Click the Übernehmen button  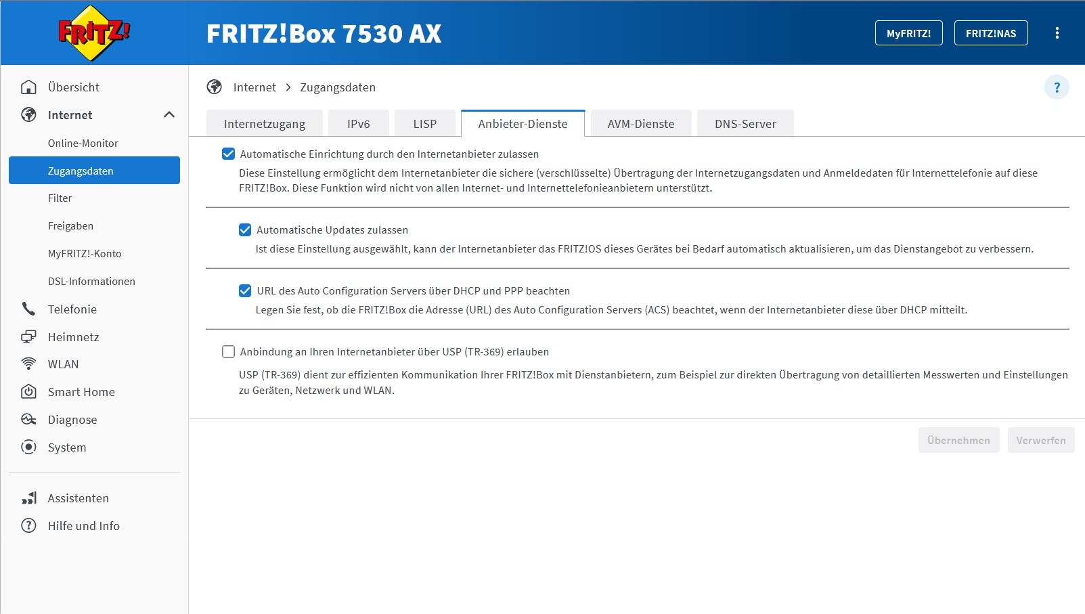tap(958, 441)
